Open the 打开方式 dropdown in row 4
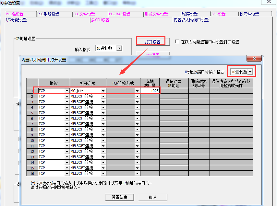Image resolution: width=277 pixels, height=206 pixels. [x=103, y=108]
